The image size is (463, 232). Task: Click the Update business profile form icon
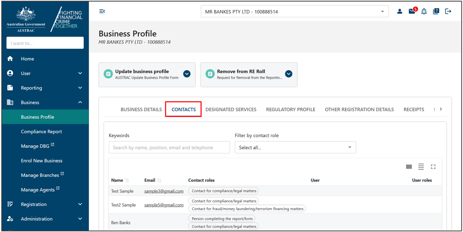tap(108, 73)
